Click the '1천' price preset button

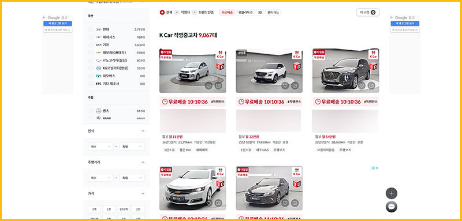click(109, 209)
